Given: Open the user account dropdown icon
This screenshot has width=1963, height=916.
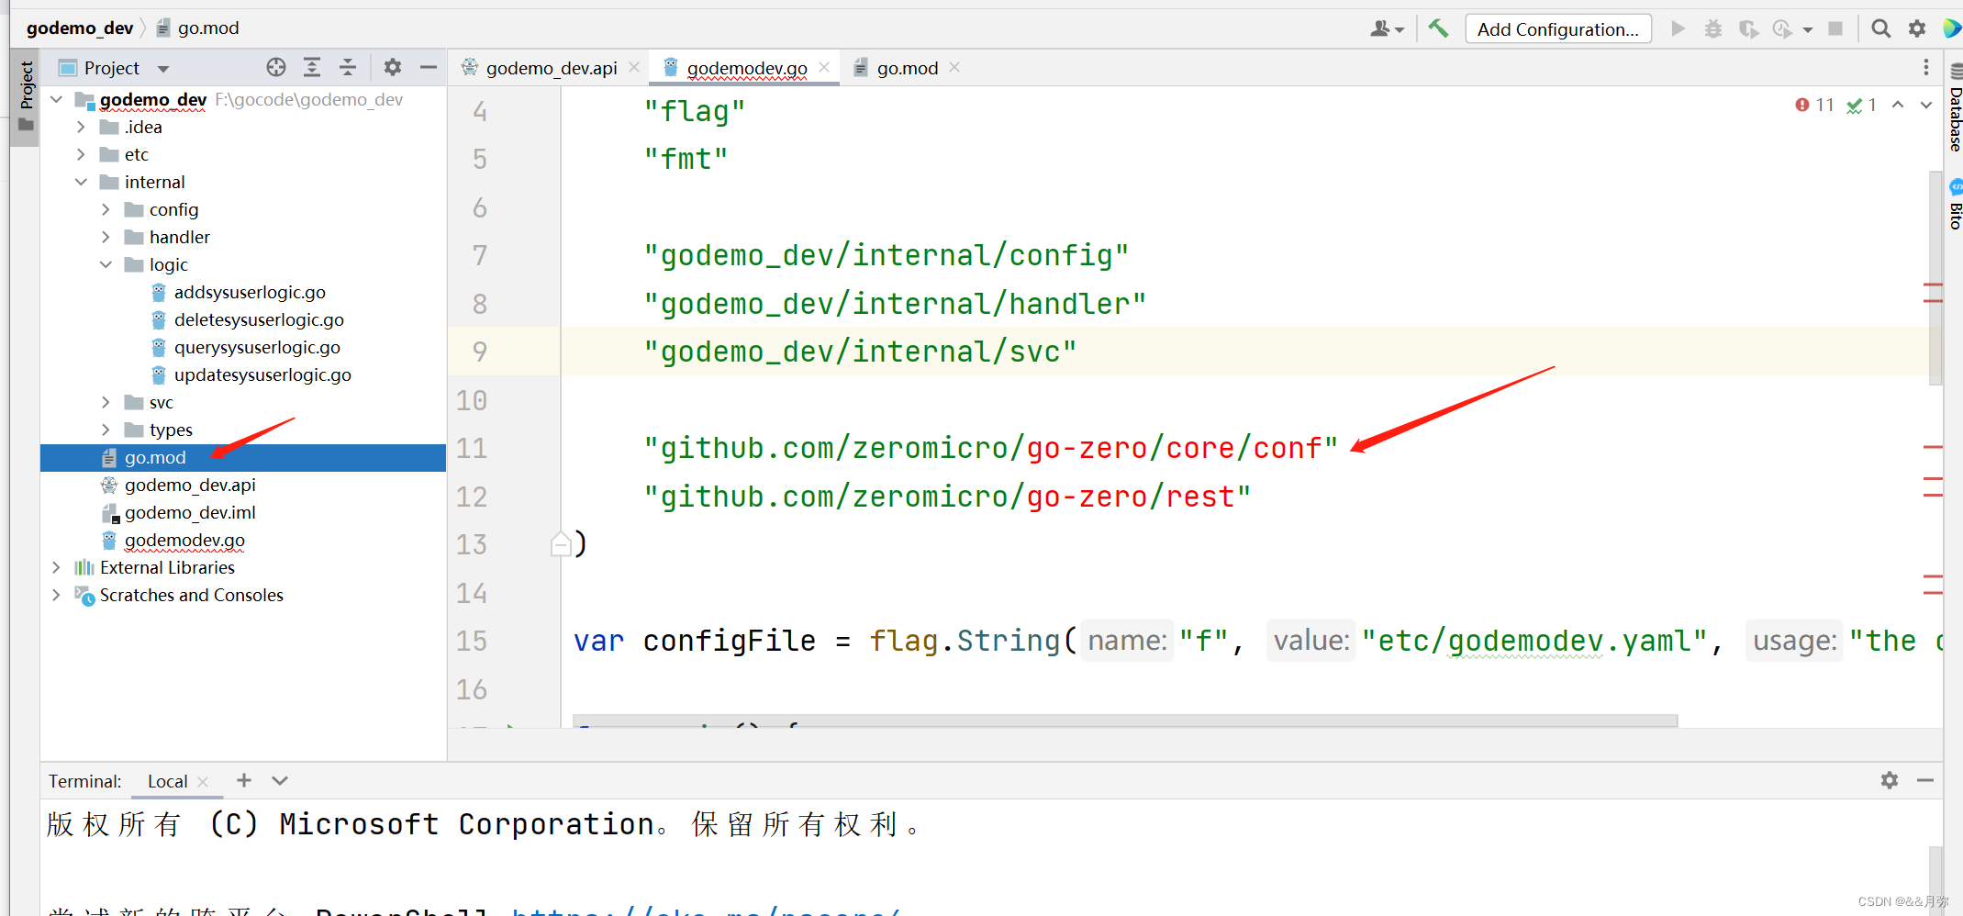Looking at the screenshot, I should 1387,28.
